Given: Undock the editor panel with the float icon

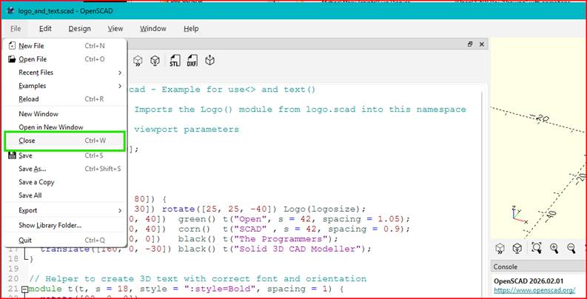Looking at the screenshot, I should click(470, 44).
